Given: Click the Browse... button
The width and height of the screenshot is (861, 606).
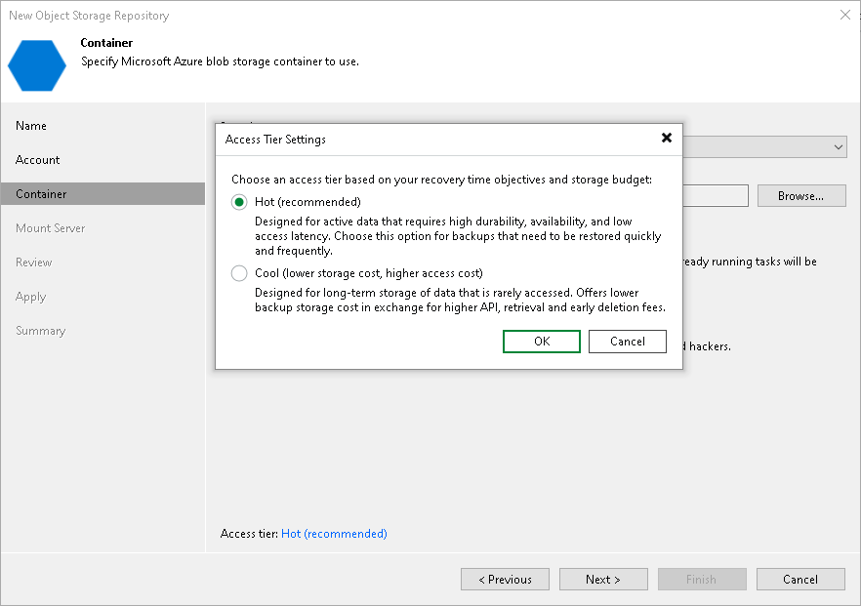Looking at the screenshot, I should point(801,196).
